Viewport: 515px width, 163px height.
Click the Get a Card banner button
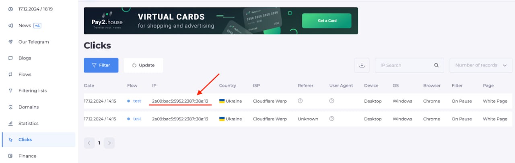(x=327, y=21)
